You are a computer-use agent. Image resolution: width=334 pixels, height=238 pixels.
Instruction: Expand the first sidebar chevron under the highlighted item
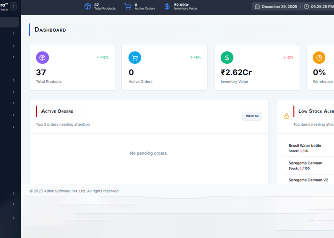click(14, 33)
